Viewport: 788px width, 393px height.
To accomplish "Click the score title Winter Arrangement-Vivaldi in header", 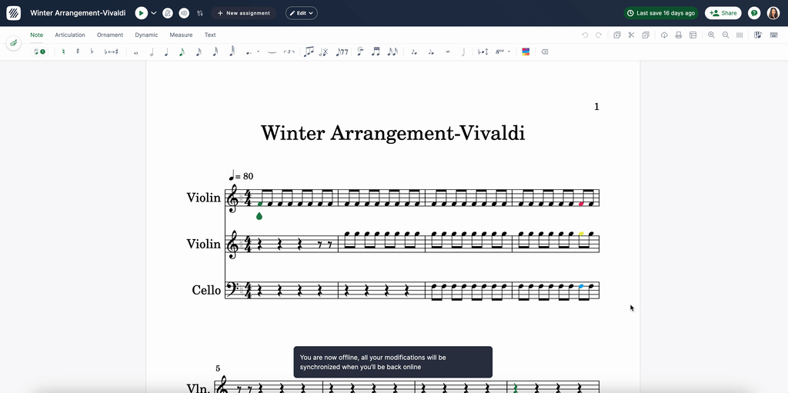I will click(78, 13).
